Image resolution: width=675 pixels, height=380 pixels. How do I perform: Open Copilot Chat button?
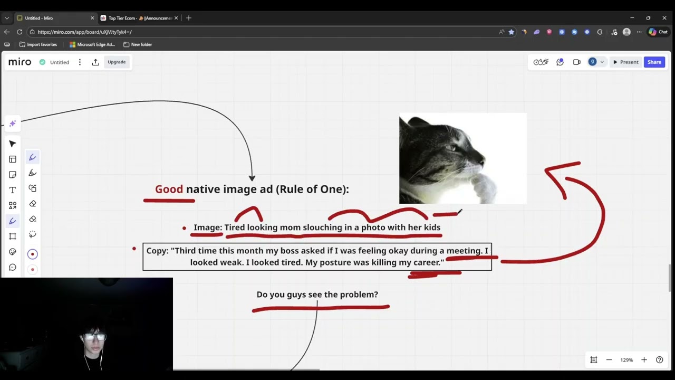[658, 32]
